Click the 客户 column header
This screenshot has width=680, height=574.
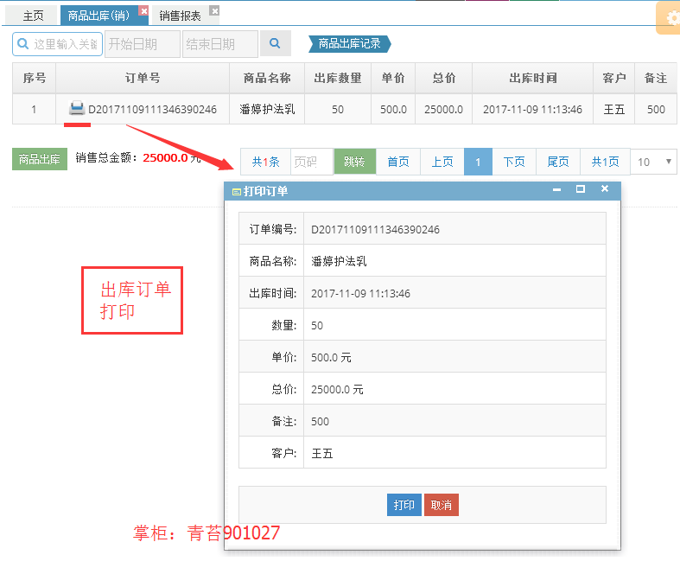[x=613, y=78]
